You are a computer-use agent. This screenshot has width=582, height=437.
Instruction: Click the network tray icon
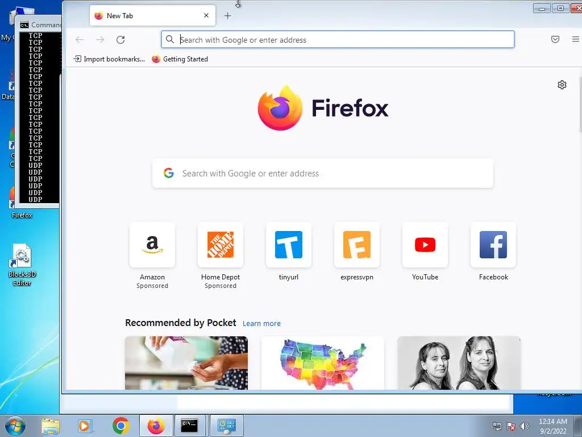[497, 426]
